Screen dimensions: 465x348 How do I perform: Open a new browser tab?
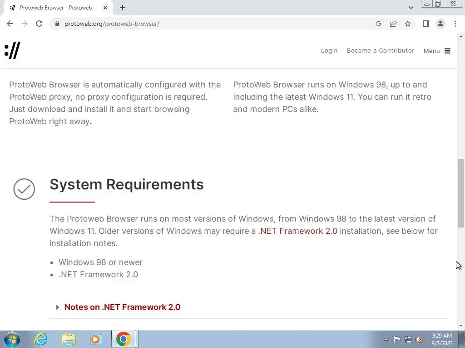123,8
